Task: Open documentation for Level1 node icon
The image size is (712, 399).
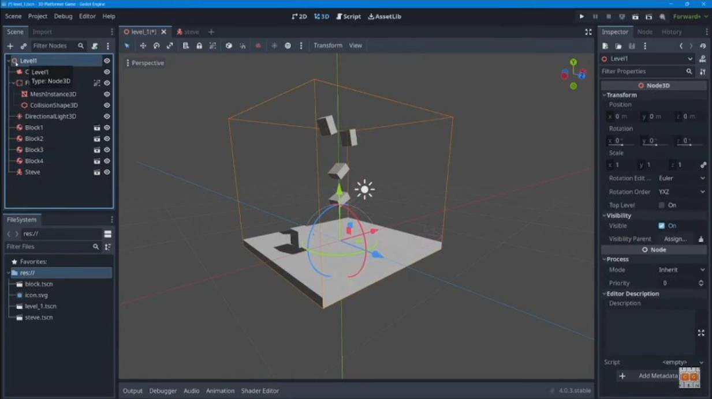Action: [x=702, y=59]
